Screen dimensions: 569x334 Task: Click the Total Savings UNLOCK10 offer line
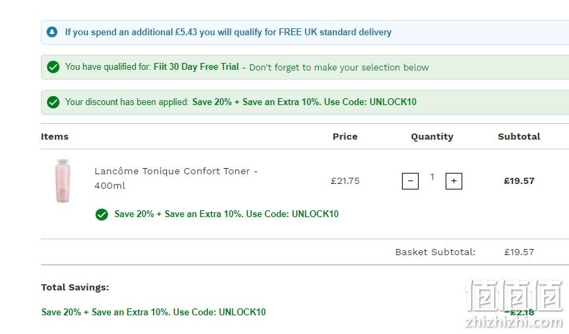[x=153, y=312]
